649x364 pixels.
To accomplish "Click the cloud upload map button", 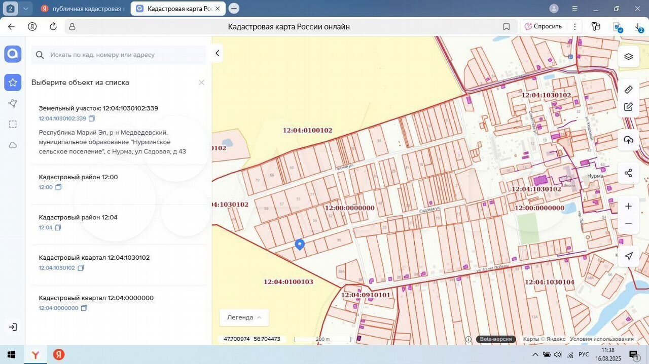I will [629, 140].
